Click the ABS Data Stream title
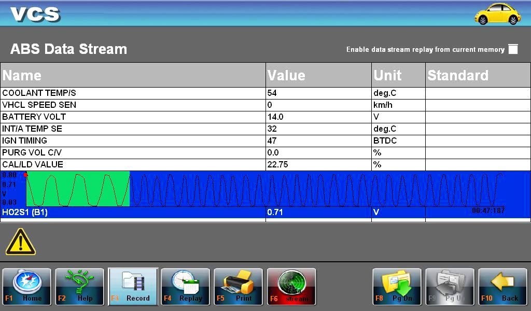The width and height of the screenshot is (531, 311). pyautogui.click(x=69, y=49)
